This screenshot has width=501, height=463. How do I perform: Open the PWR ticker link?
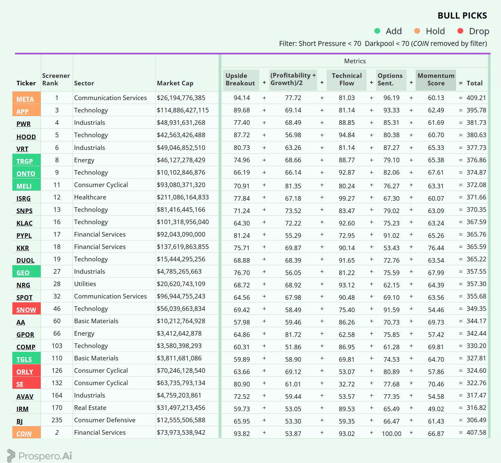(x=23, y=124)
